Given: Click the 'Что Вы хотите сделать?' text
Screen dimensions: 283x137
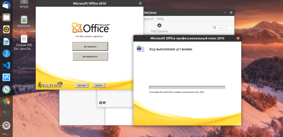Looking at the screenshot, I should click(89, 36).
